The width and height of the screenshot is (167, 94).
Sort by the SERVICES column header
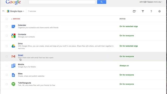tap(16, 19)
